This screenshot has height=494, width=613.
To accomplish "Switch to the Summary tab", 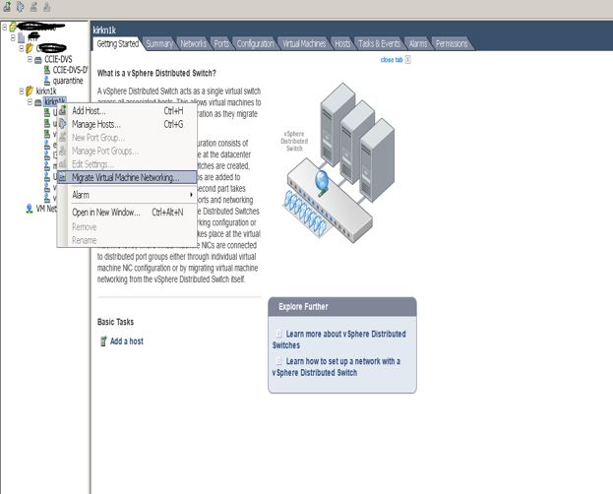I will pyautogui.click(x=159, y=44).
